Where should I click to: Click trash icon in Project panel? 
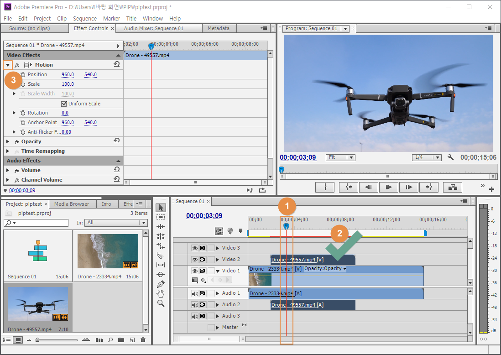143,340
